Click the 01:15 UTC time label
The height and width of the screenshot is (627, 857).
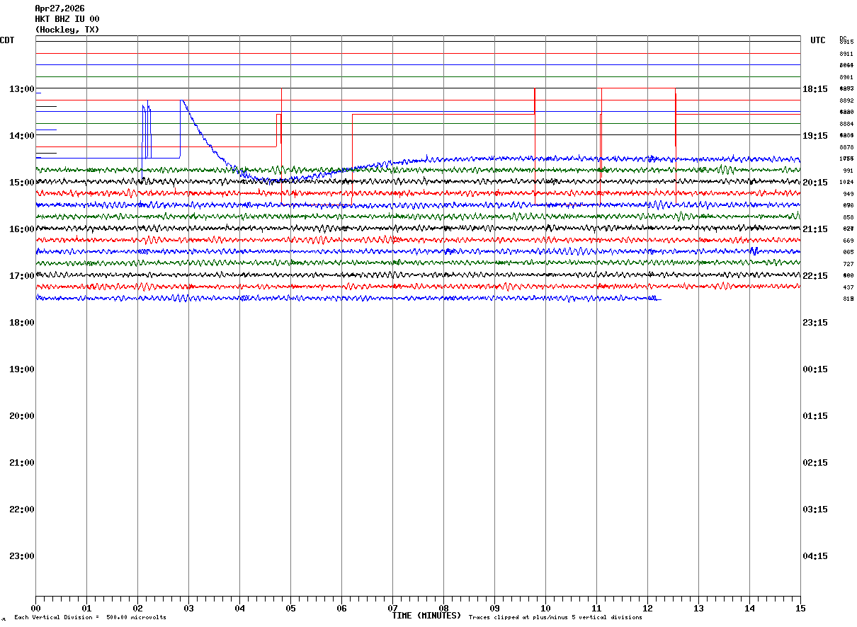815,416
